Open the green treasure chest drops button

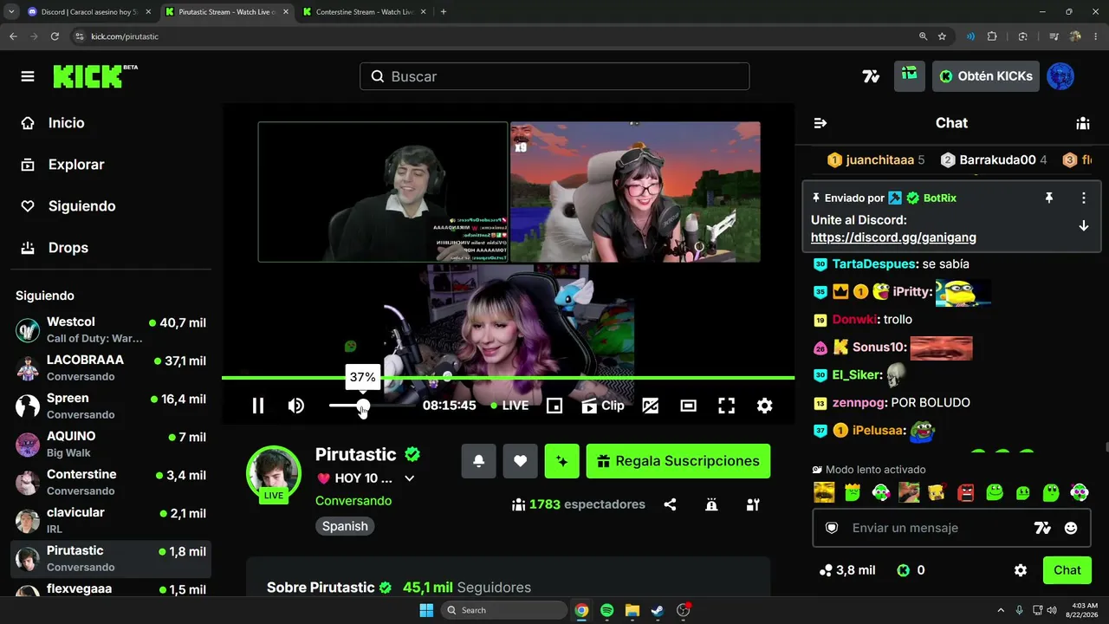(x=910, y=76)
